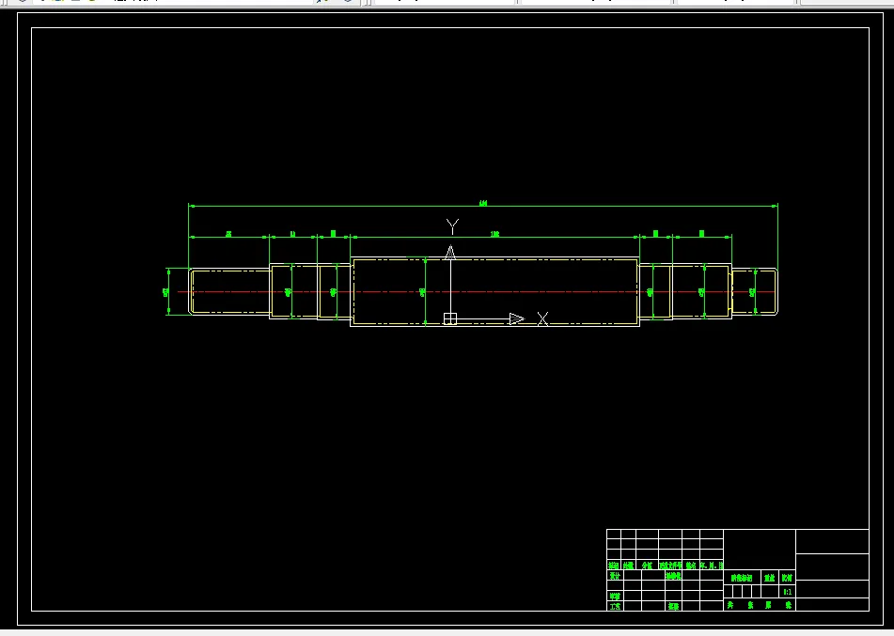Click the 标准化 cell in title block
Viewport: 894px width, 636px height.
673,576
